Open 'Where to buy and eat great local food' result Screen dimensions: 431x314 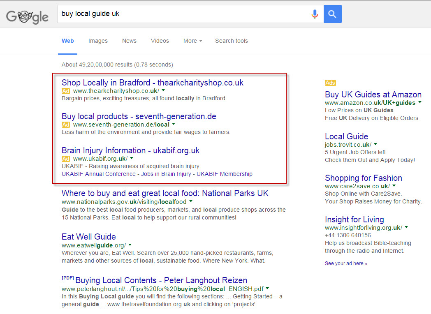(165, 193)
